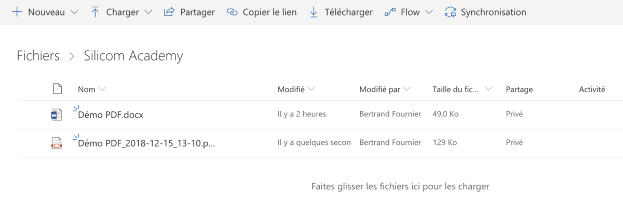Click the Copier le lien chain icon
This screenshot has height=208, width=623.
pos(232,12)
